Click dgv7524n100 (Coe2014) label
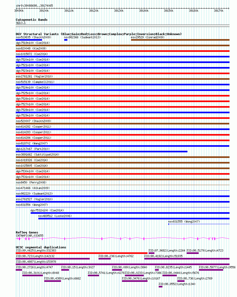237x297 pixels. (33, 87)
